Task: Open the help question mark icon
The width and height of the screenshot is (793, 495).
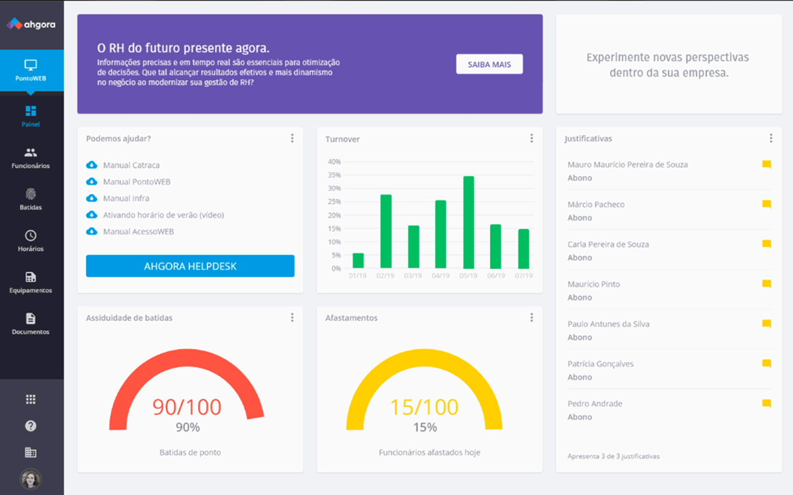Action: [31, 426]
